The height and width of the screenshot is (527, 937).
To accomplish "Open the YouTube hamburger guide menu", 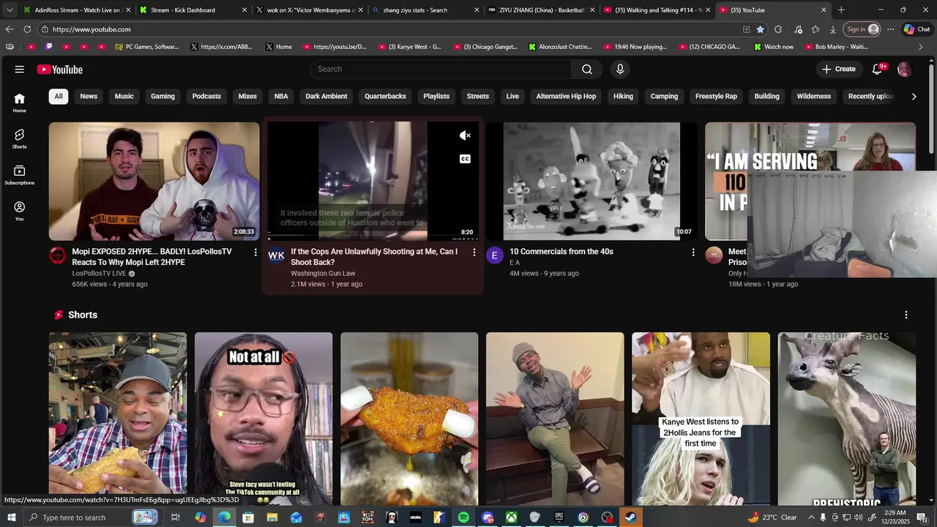I will (x=19, y=70).
